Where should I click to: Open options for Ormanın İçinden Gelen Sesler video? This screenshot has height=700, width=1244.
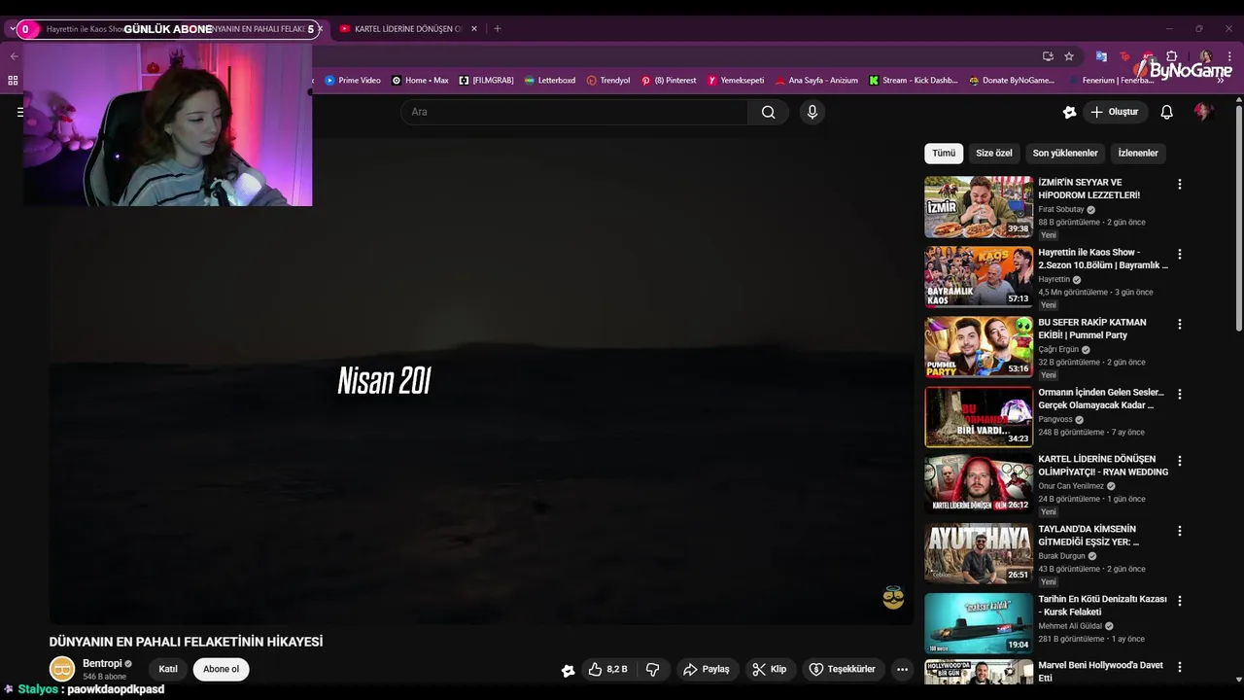pyautogui.click(x=1180, y=394)
